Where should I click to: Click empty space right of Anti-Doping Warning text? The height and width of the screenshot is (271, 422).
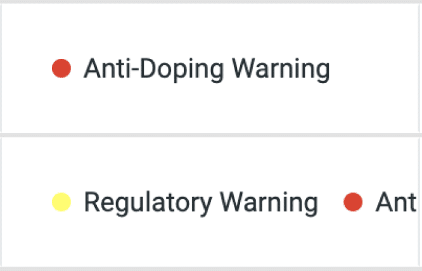click(x=374, y=69)
